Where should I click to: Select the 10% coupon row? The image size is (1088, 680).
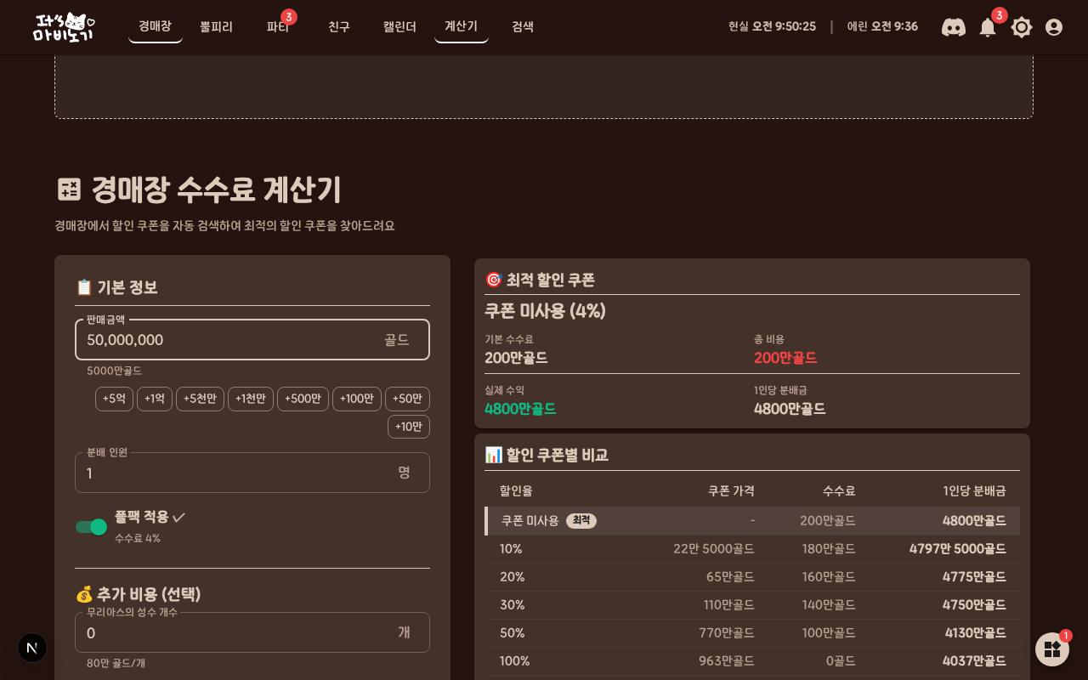point(752,549)
